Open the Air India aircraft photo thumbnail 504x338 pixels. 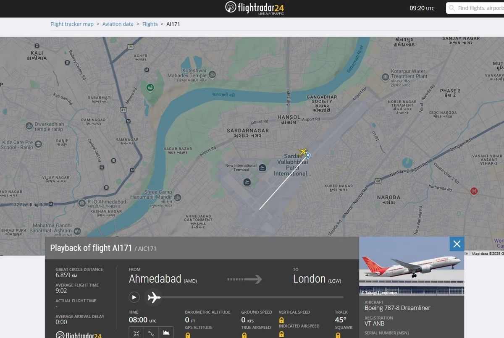pyautogui.click(x=412, y=266)
